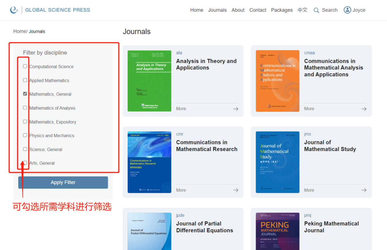Click More on the jms journal card
The width and height of the screenshot is (387, 250).
click(x=309, y=190)
